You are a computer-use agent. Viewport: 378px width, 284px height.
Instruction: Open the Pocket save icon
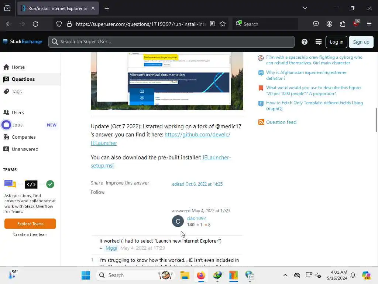(316, 24)
